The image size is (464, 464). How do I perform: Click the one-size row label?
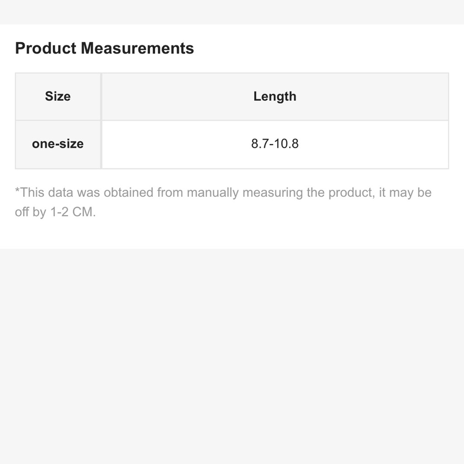click(58, 144)
